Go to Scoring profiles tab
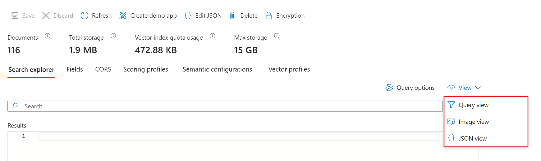The height and width of the screenshot is (161, 541). 146,69
